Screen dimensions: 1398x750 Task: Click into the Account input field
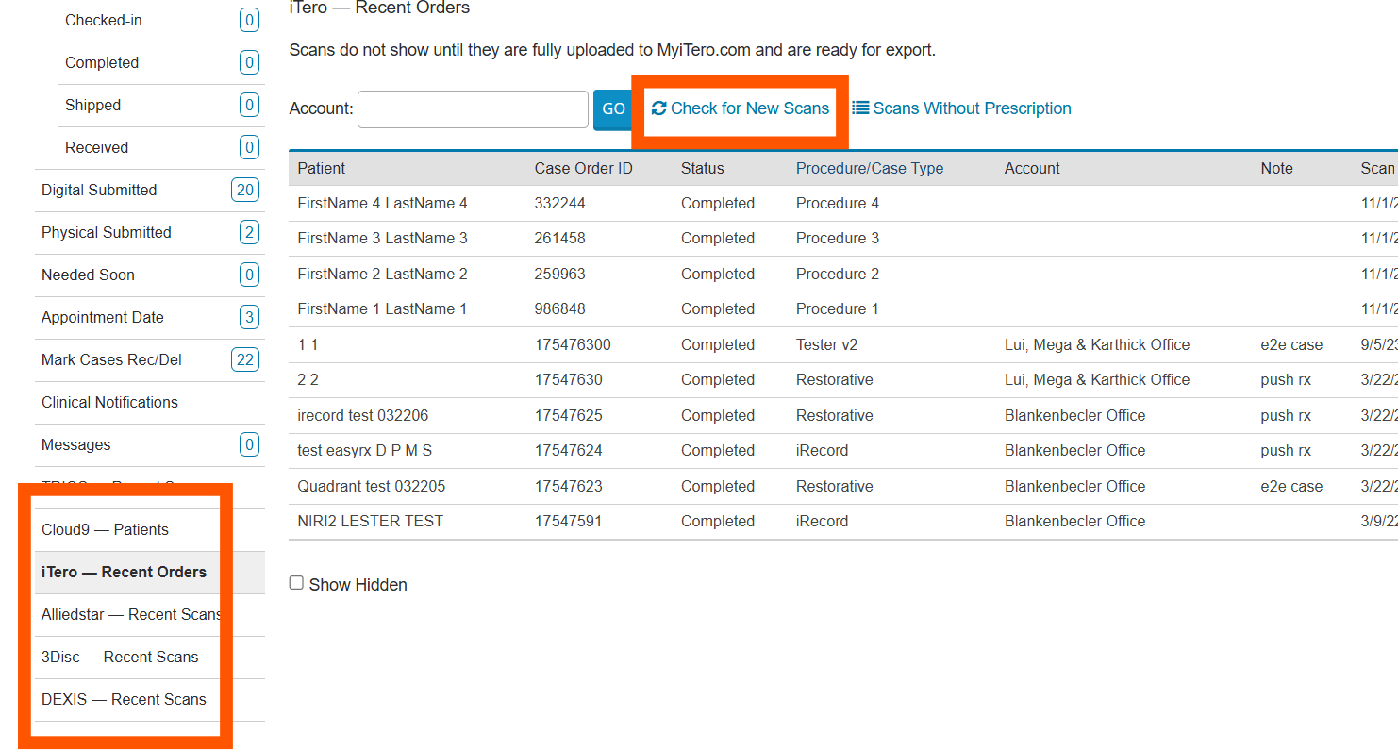pyautogui.click(x=473, y=109)
